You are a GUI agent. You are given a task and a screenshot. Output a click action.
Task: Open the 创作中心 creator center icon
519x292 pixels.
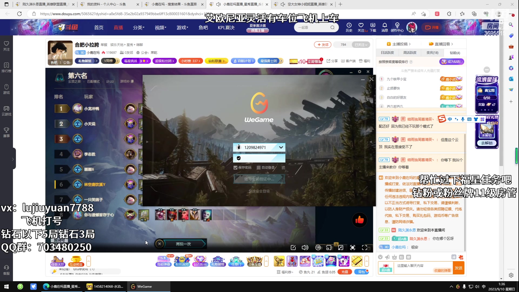(x=397, y=27)
